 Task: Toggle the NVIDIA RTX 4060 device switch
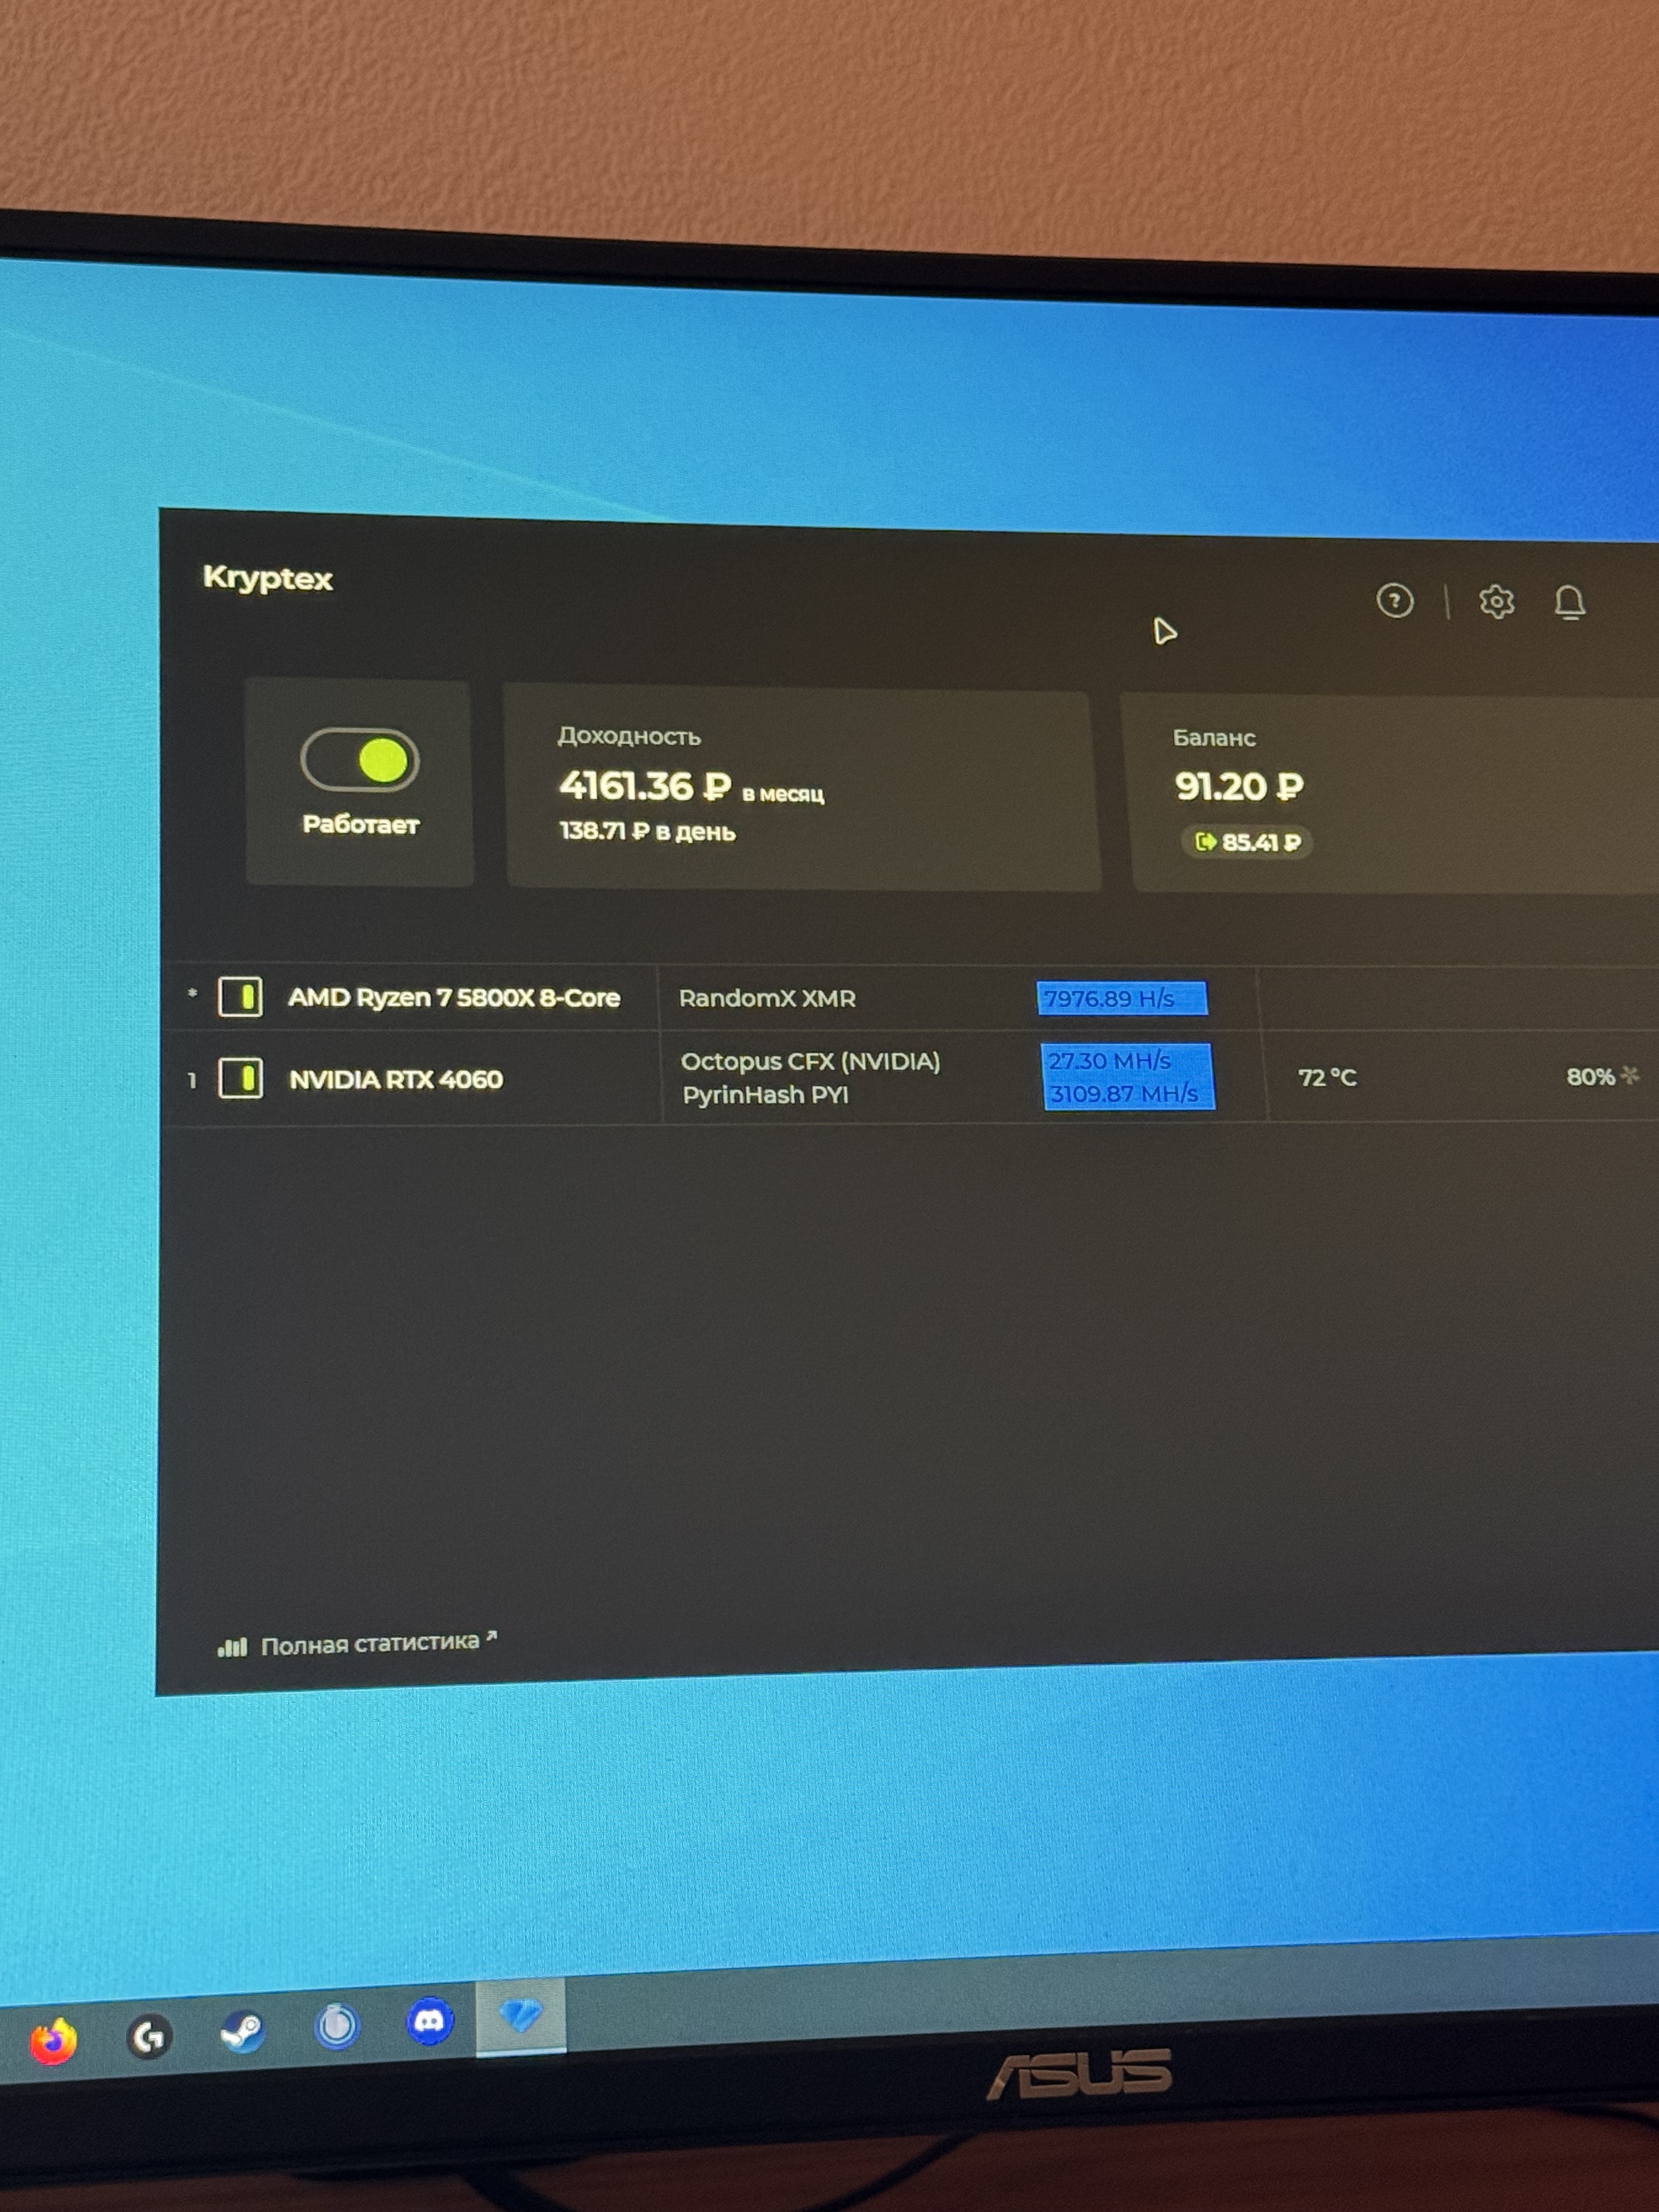pos(240,1078)
